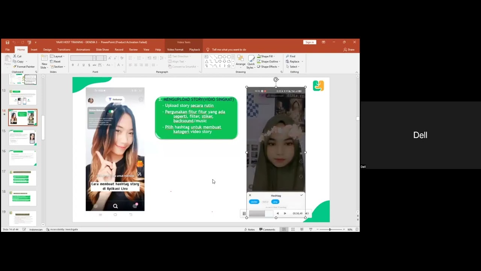The height and width of the screenshot is (271, 481).
Task: Open the font name combo box
Action: [83, 58]
